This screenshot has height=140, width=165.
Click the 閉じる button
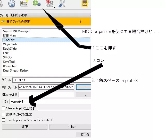[84, 134]
